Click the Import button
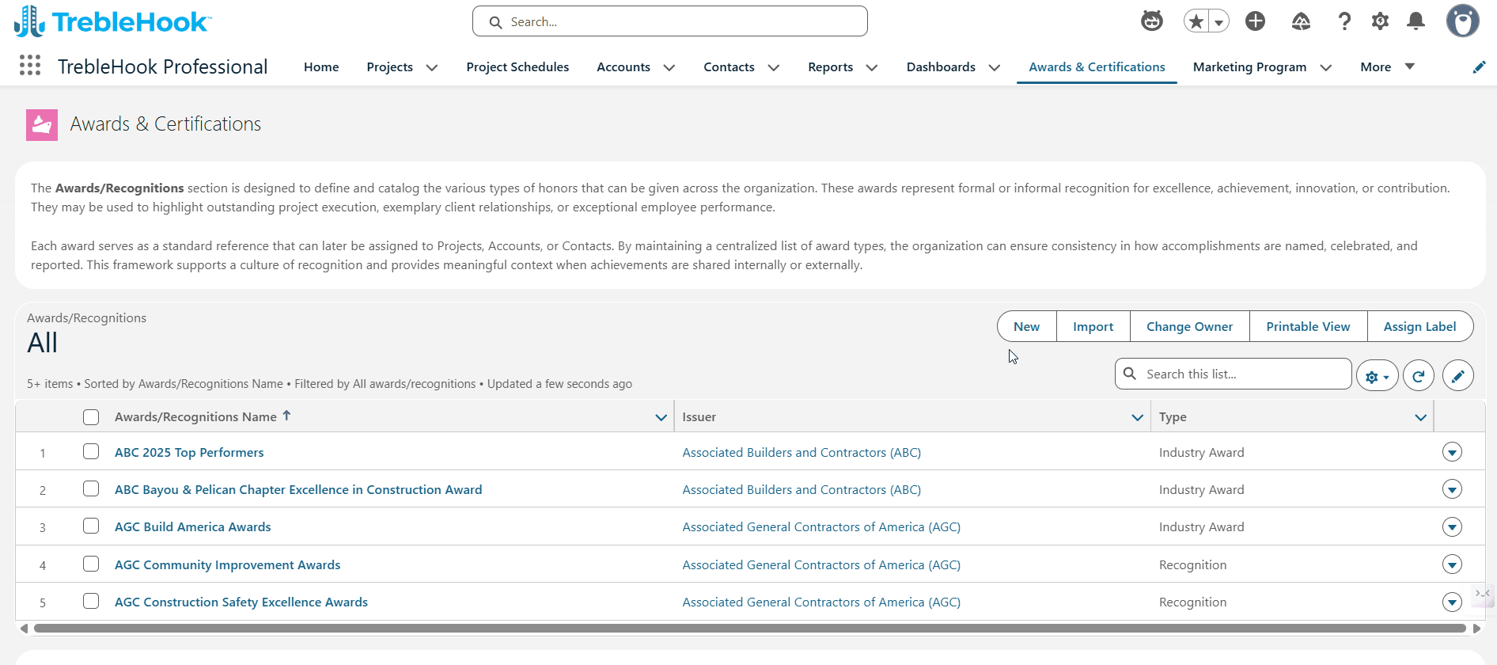Image resolution: width=1497 pixels, height=665 pixels. [x=1093, y=326]
